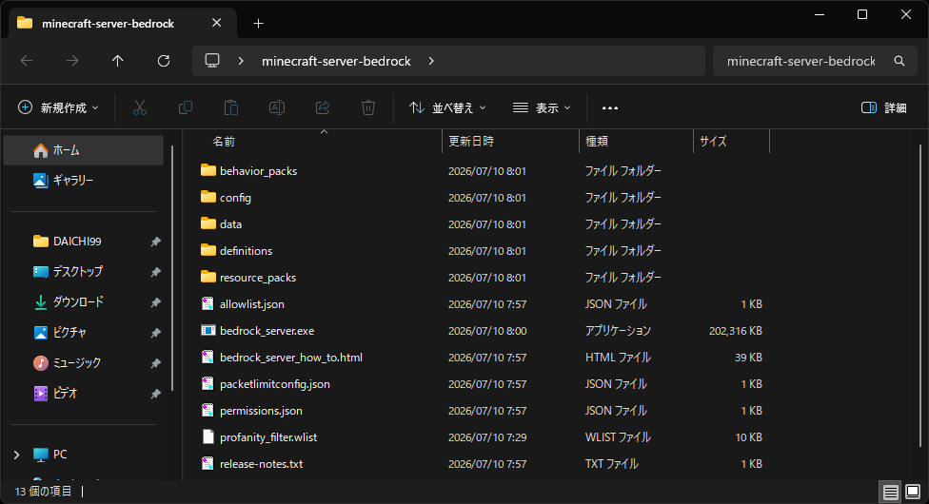Open Videos in the sidebar
The height and width of the screenshot is (504, 929).
tap(84, 393)
